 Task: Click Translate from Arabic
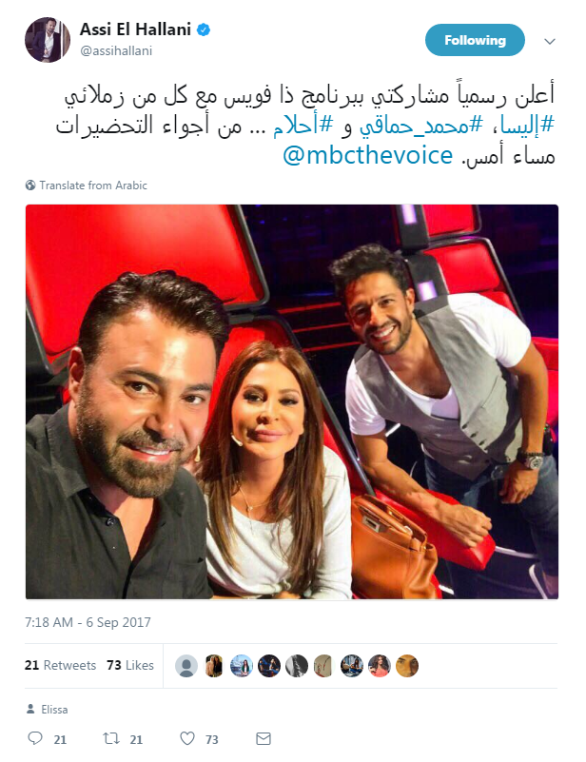click(x=93, y=186)
